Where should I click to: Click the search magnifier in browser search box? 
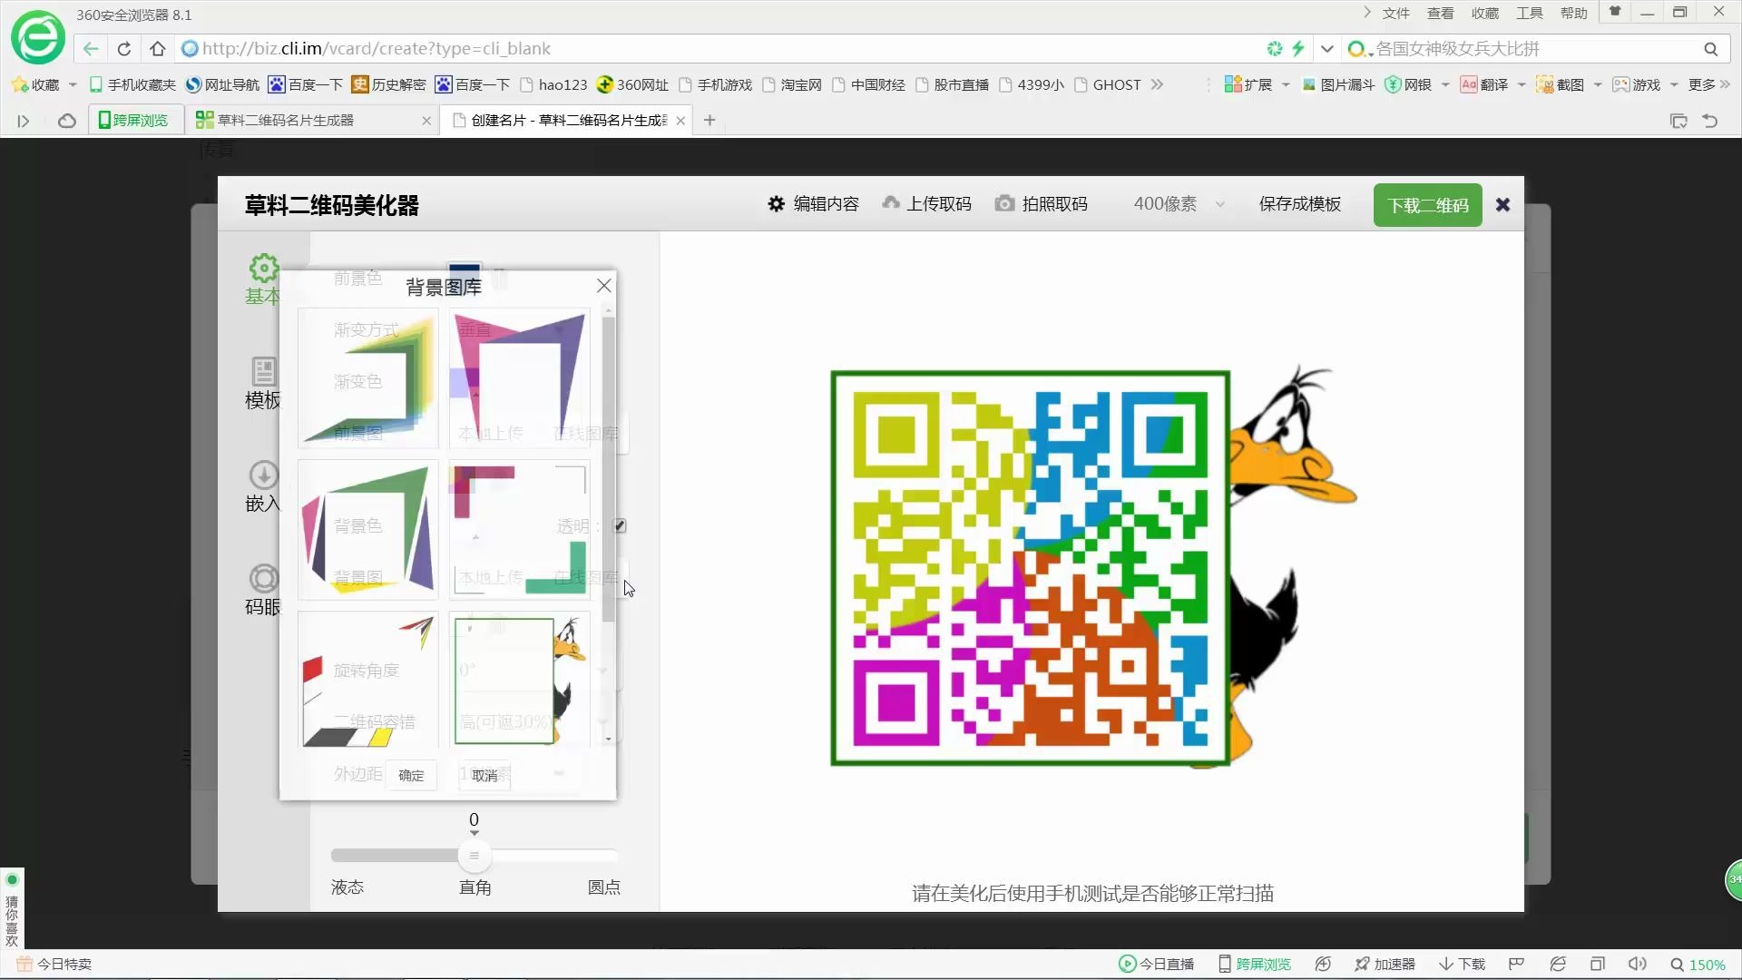coord(1710,49)
